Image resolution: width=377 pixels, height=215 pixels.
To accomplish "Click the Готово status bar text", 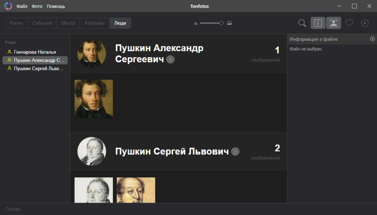I will point(14,209).
